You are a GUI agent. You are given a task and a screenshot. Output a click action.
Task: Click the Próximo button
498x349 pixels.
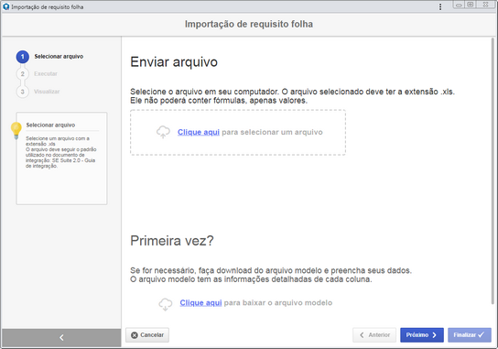422,335
